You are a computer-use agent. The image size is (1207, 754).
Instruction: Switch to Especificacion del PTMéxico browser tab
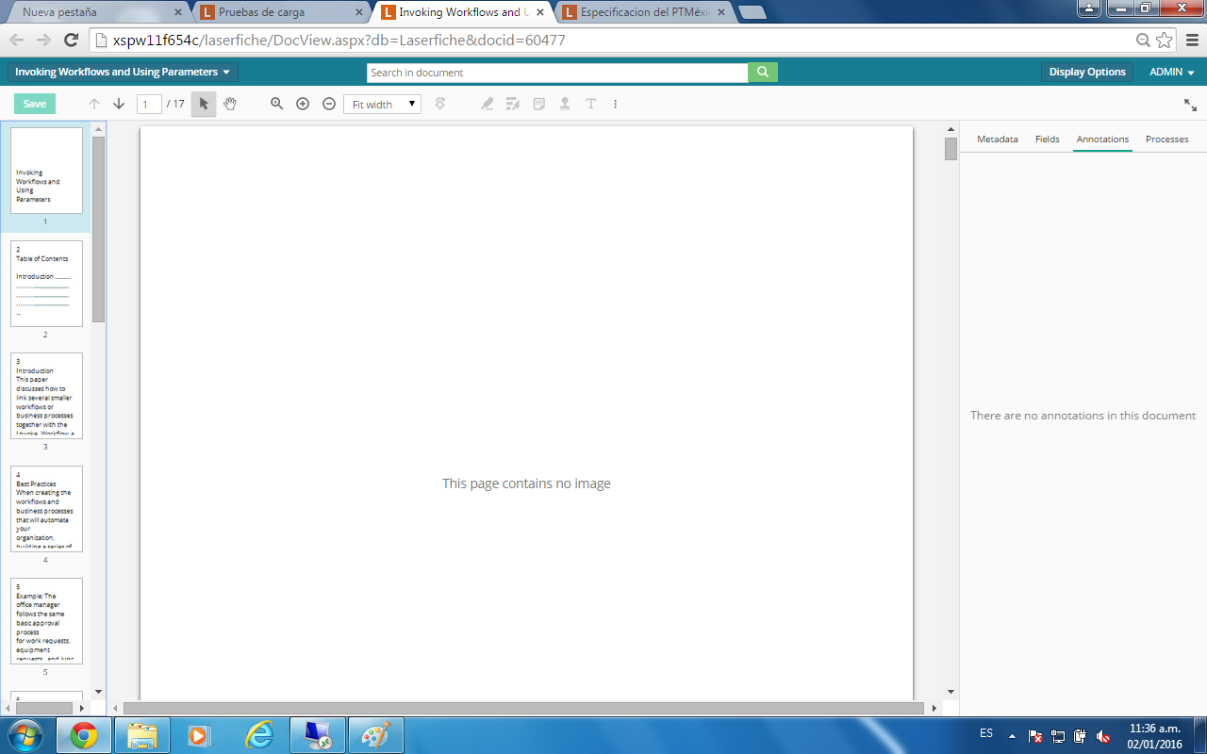[x=647, y=12]
